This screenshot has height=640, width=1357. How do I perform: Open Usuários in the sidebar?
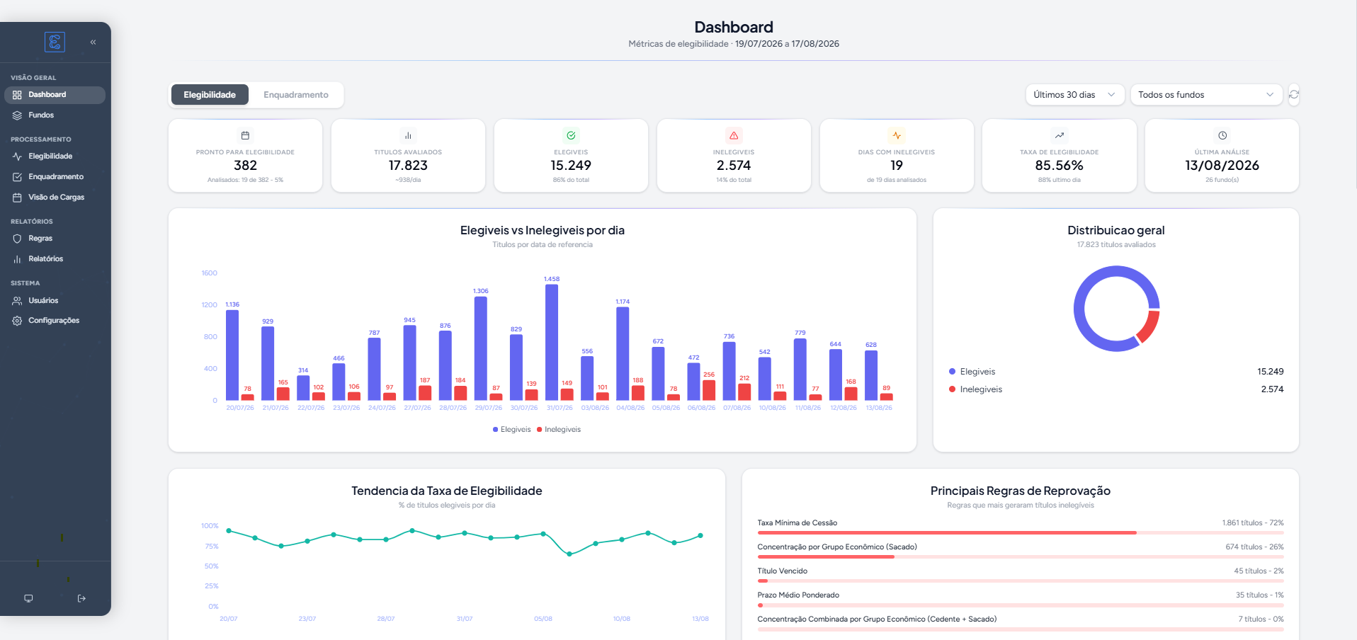coord(55,301)
